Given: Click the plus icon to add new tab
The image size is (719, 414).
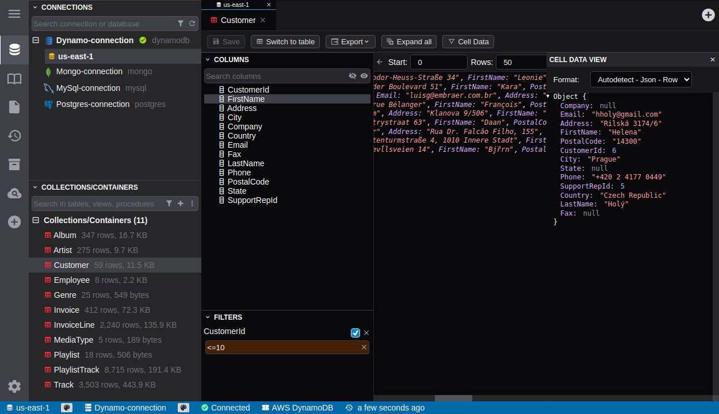Looking at the screenshot, I should (708, 15).
